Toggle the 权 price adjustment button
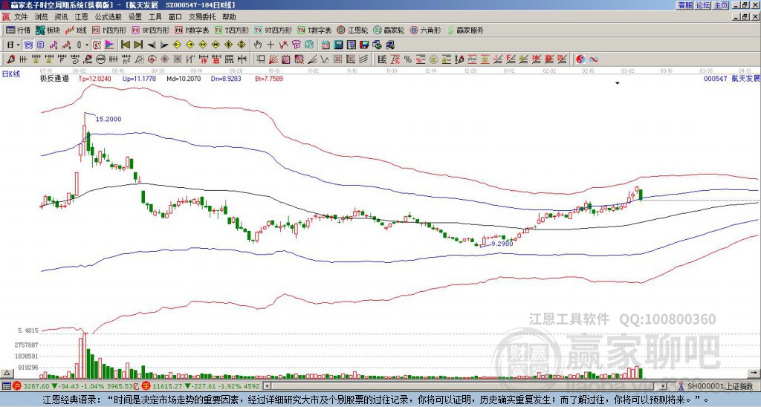 [x=97, y=45]
